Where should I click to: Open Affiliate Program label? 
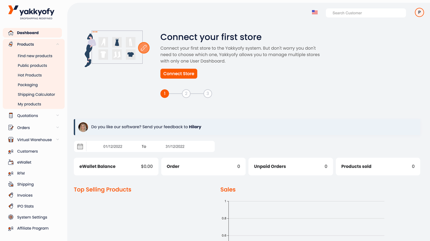tap(33, 228)
